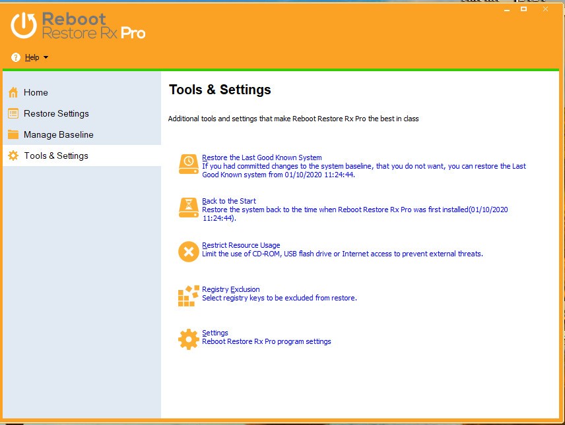Click the Reboot Restore Rx Pro power logo
The image size is (565, 425).
(x=24, y=25)
